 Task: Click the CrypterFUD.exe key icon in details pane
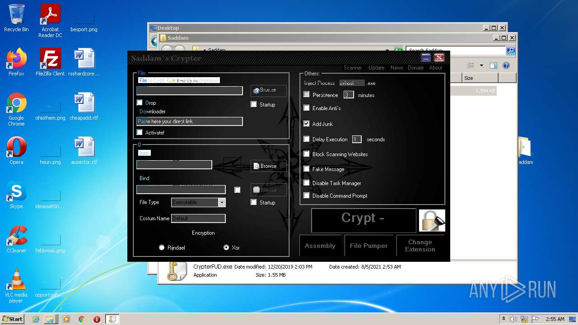tap(177, 271)
